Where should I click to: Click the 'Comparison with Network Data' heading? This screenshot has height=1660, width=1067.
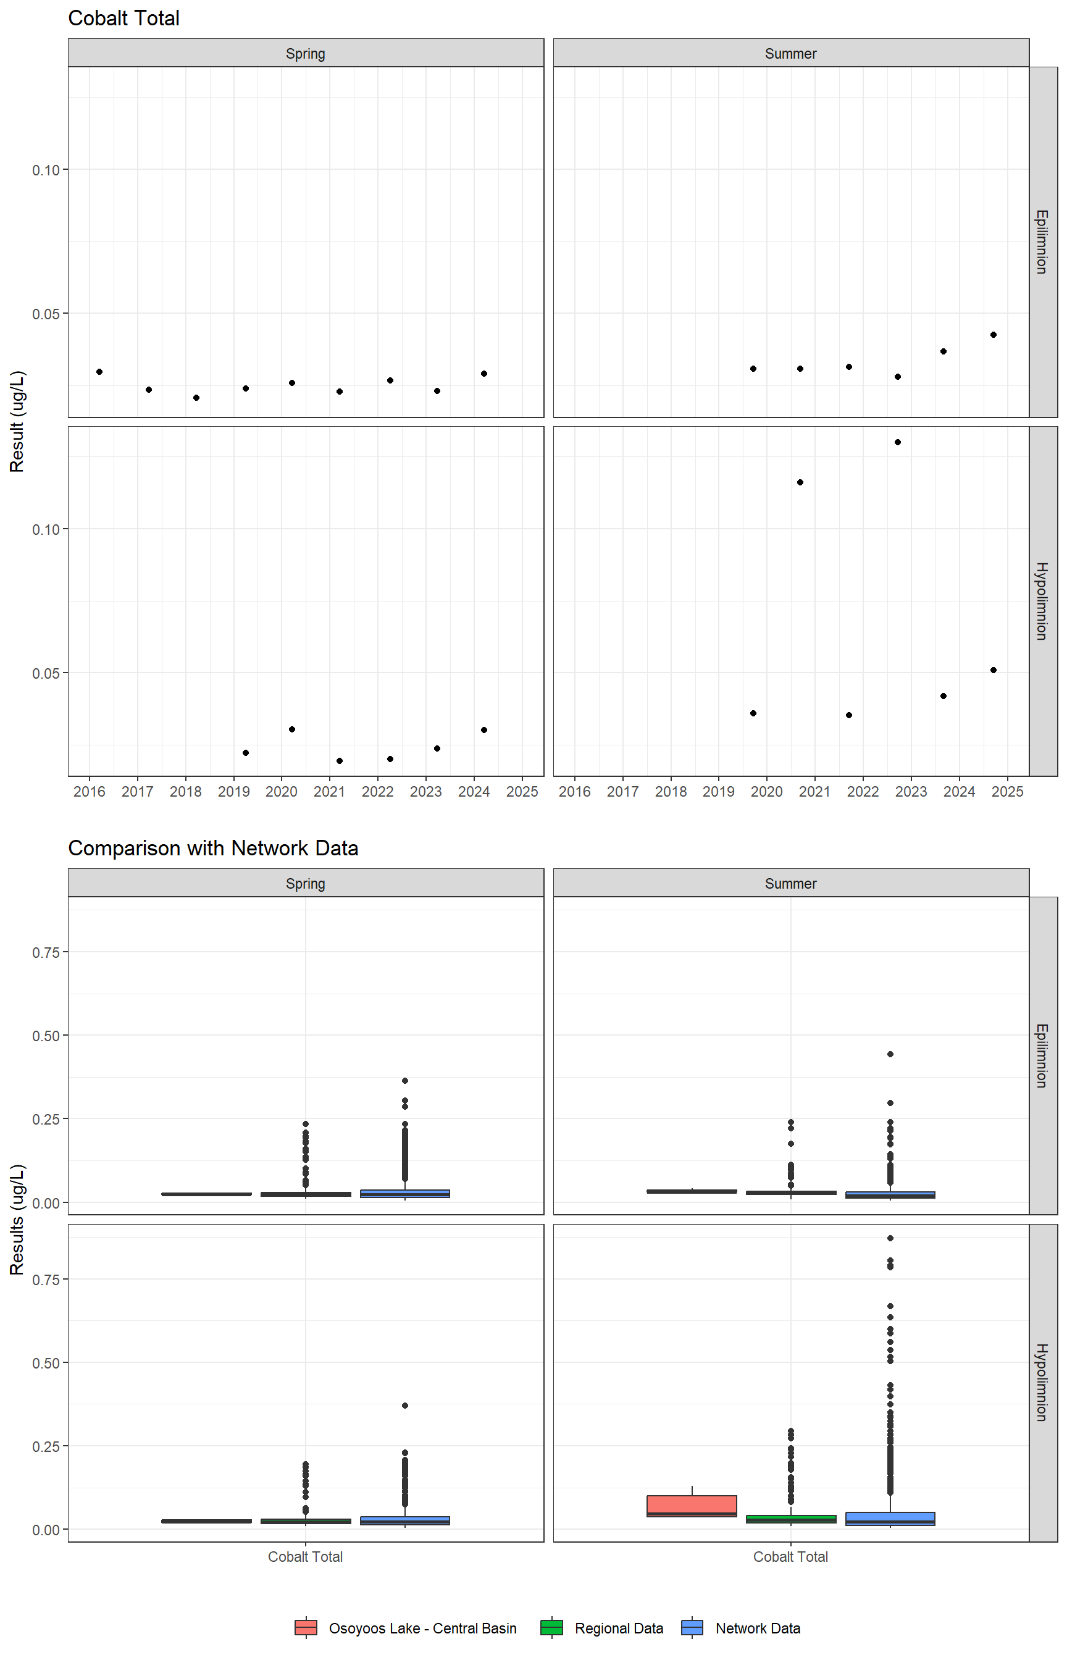(x=212, y=848)
